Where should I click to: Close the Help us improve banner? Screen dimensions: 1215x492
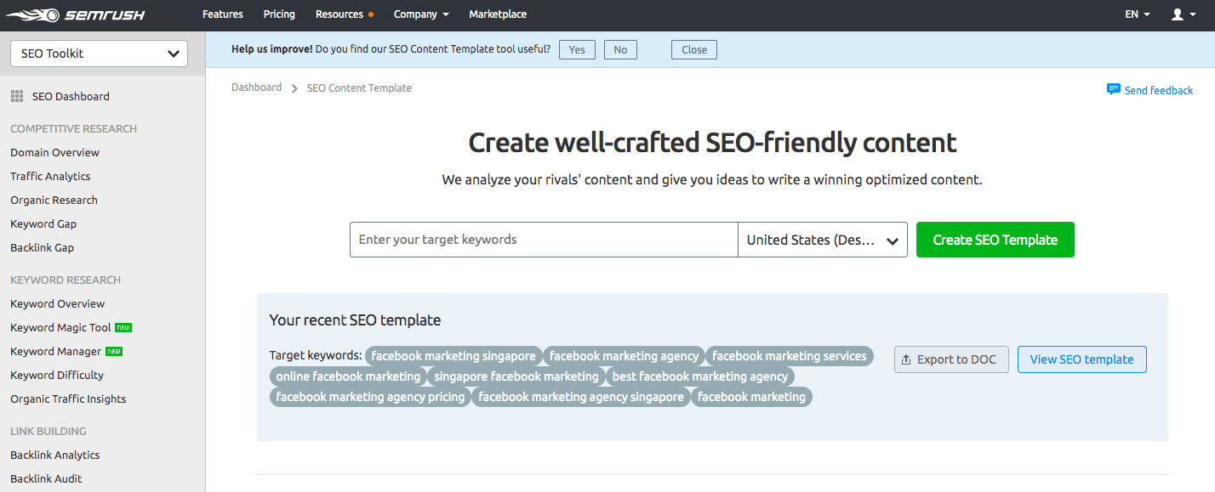coord(694,49)
